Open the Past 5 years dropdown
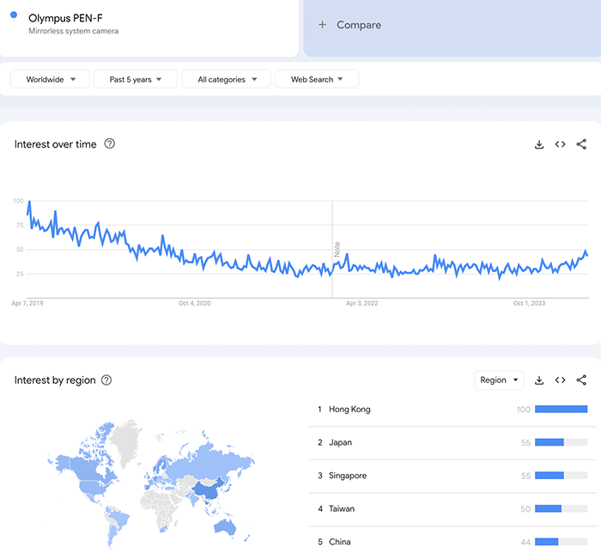The height and width of the screenshot is (553, 601). (x=135, y=79)
